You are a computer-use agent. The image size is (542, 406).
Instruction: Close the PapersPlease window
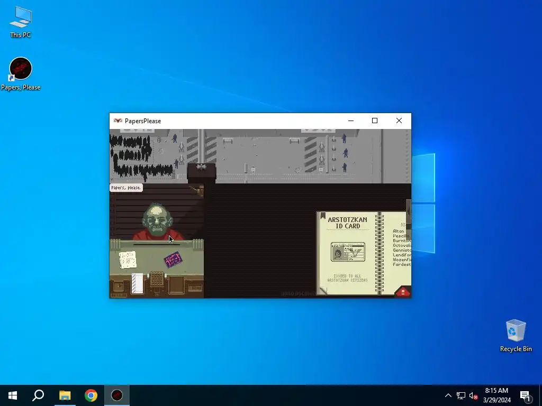[399, 121]
